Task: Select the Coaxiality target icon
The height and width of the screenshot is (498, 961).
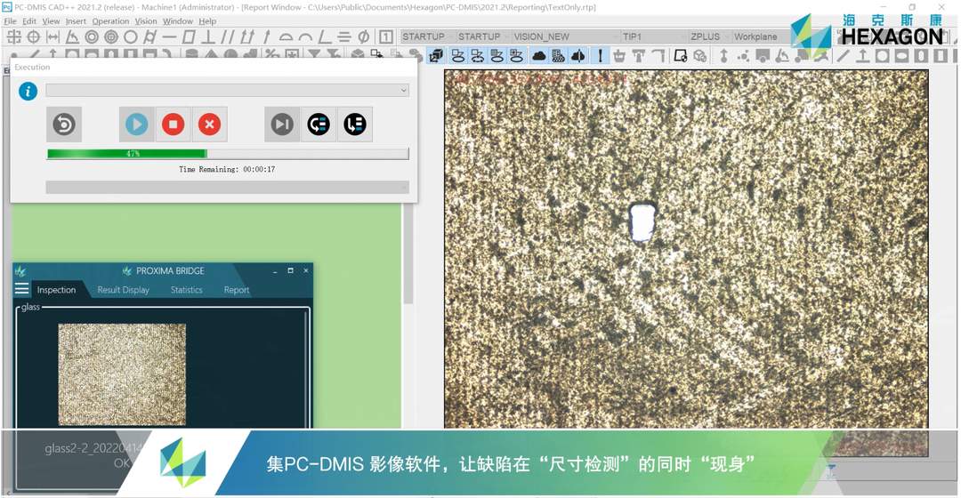Action: pyautogui.click(x=111, y=36)
